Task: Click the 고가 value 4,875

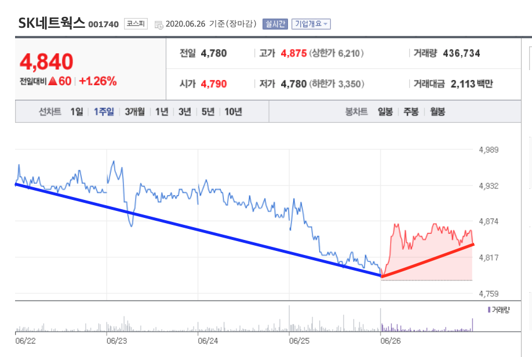Action: [x=294, y=53]
